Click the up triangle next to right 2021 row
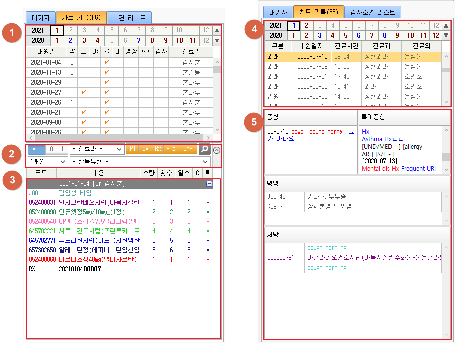Viewport: 455px width, 343px height. tap(446, 25)
